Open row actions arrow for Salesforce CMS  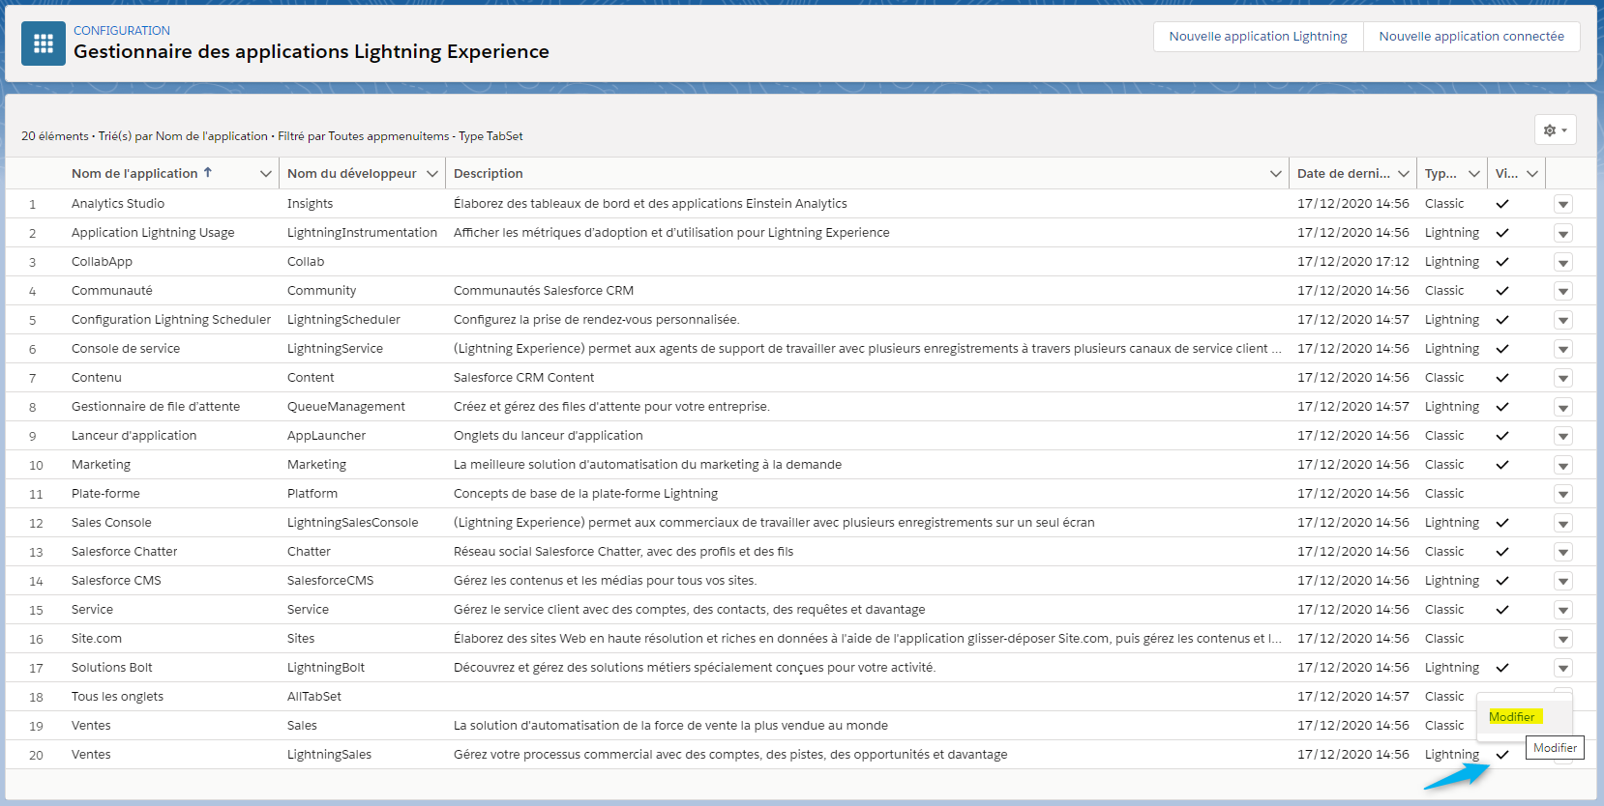coord(1562,581)
